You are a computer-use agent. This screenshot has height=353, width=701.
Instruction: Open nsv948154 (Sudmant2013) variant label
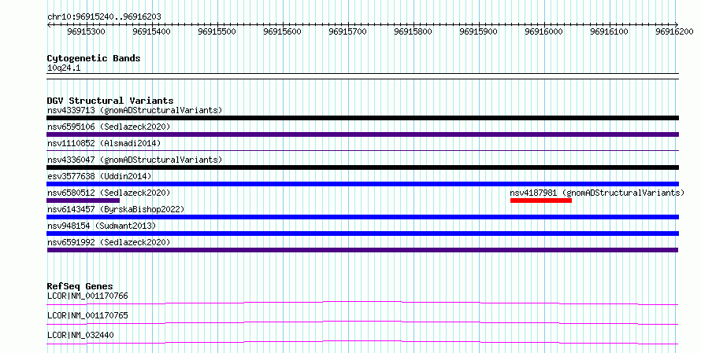point(102,226)
